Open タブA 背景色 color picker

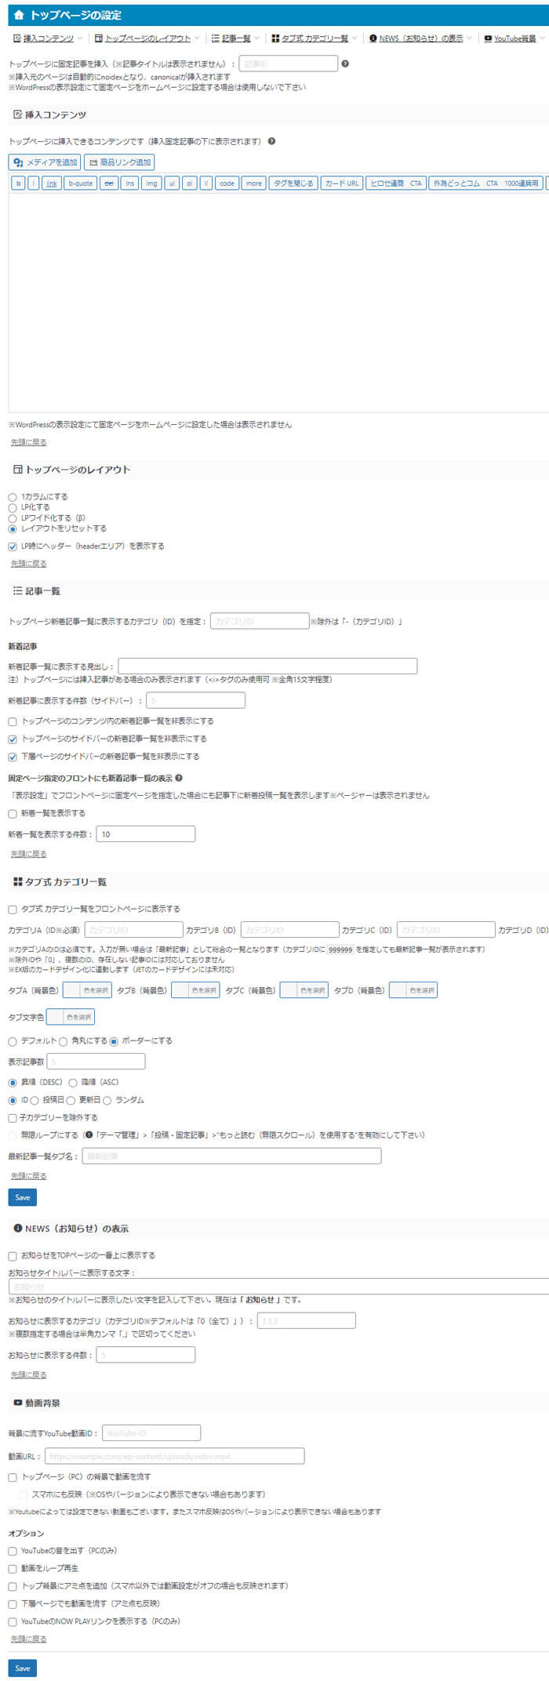click(87, 990)
